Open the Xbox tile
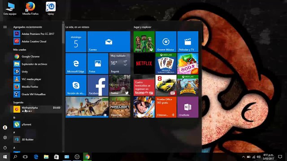The width and height of the screenshot is (287, 161). tap(144, 42)
